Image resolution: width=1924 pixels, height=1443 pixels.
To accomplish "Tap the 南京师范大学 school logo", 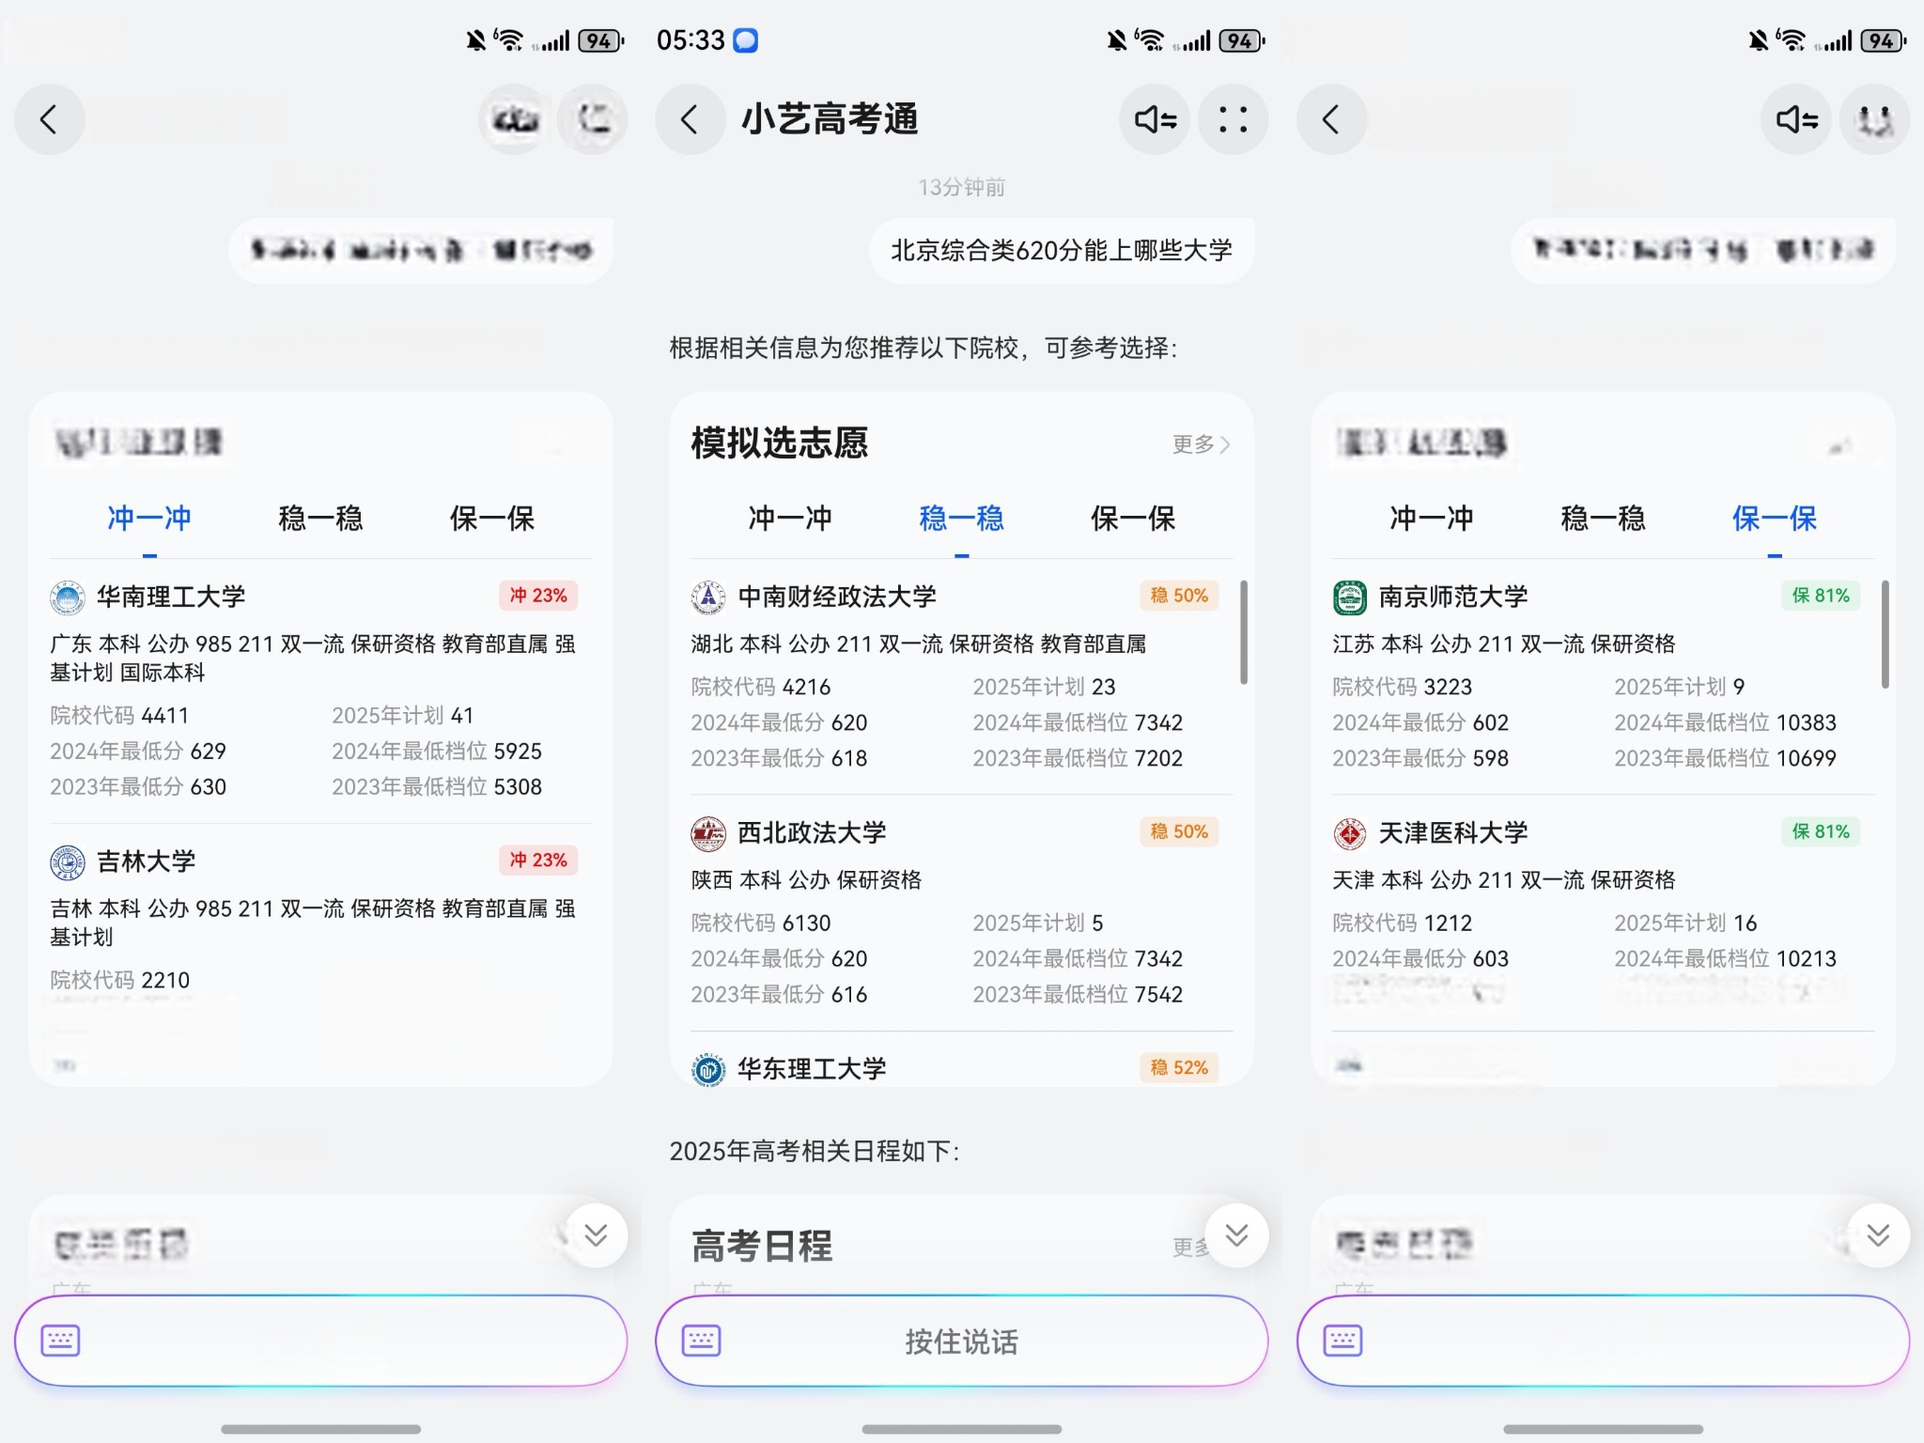I will [x=1350, y=597].
